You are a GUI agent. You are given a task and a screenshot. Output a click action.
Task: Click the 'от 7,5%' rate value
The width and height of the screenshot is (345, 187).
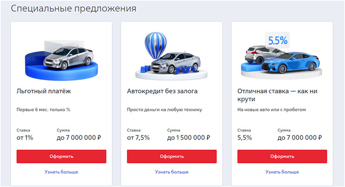pyautogui.click(x=138, y=138)
